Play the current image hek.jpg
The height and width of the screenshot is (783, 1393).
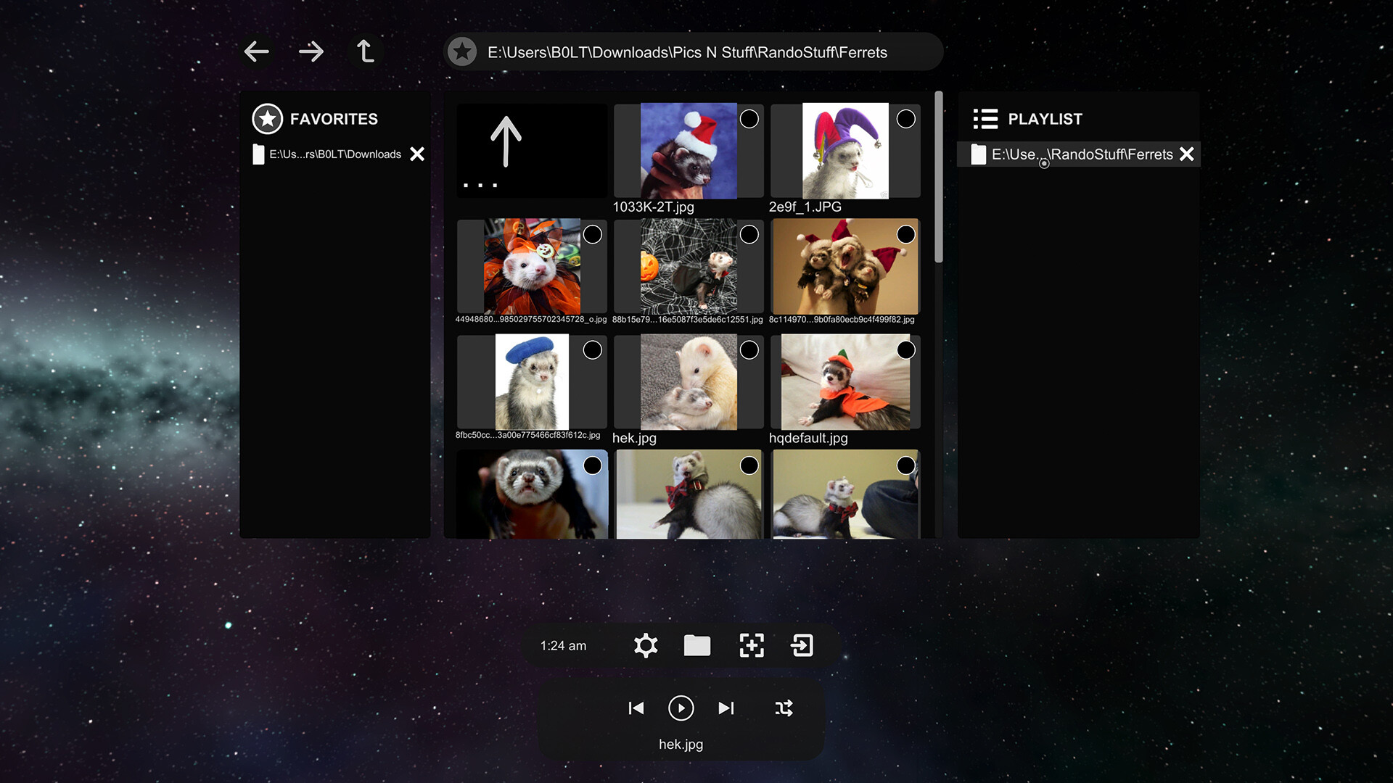pyautogui.click(x=681, y=708)
